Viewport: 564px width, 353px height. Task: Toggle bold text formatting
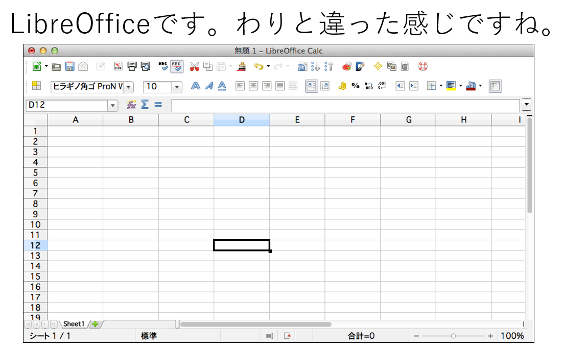pos(195,86)
